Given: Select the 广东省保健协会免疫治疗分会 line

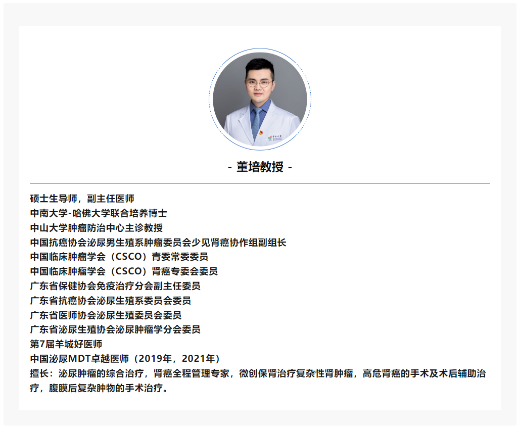Looking at the screenshot, I should [x=115, y=286].
